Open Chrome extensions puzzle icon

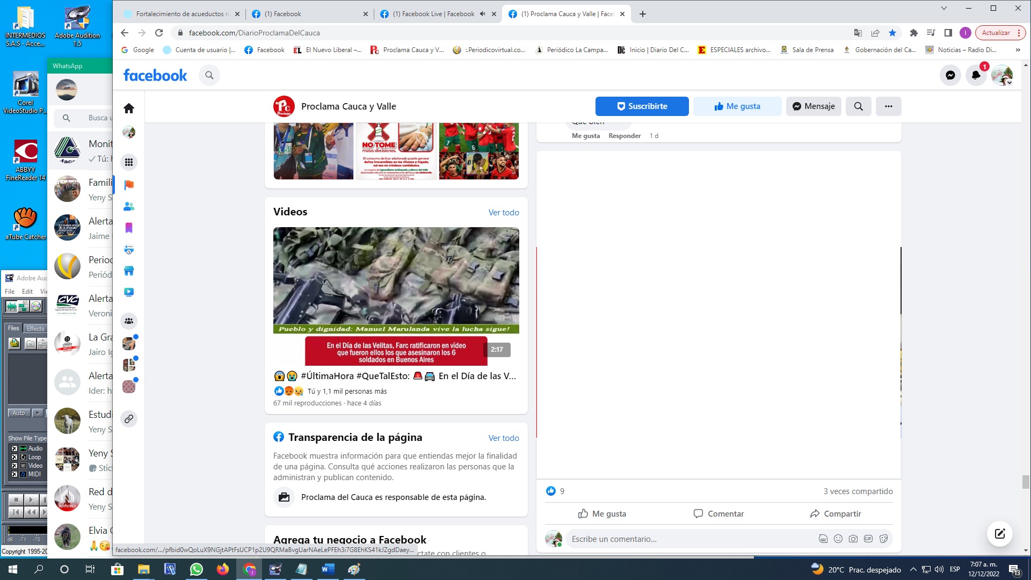click(914, 33)
